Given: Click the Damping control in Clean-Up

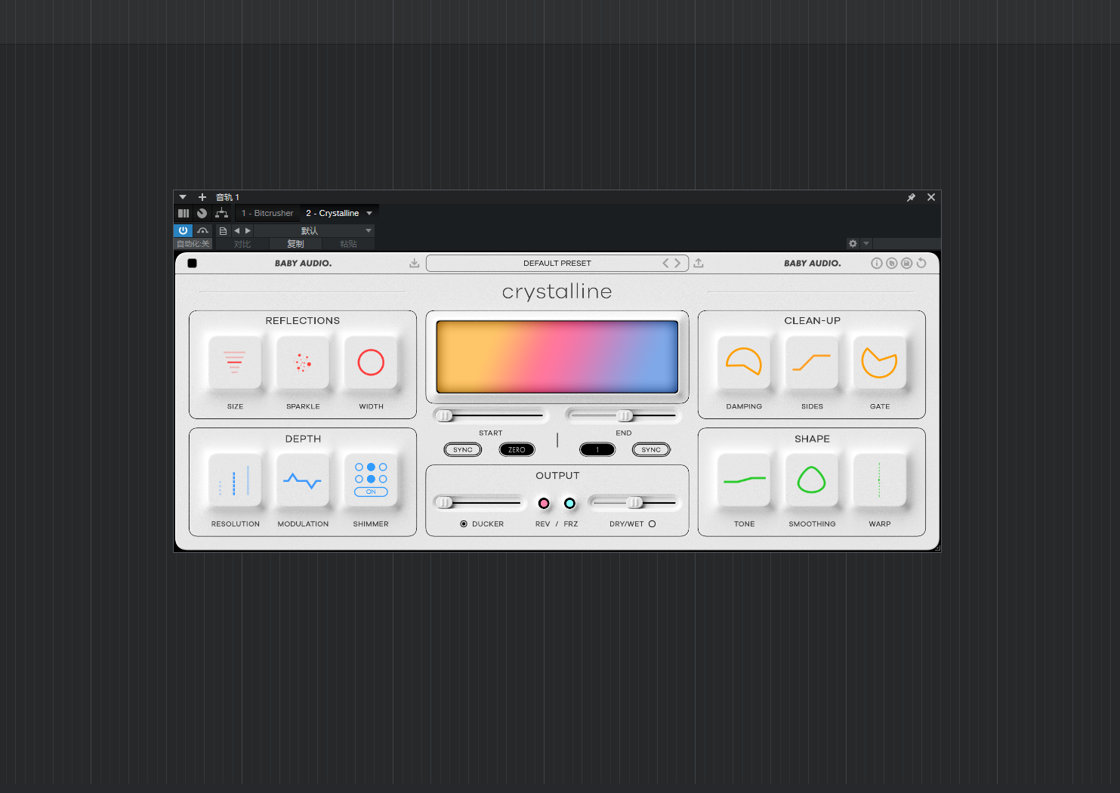Looking at the screenshot, I should click(744, 363).
